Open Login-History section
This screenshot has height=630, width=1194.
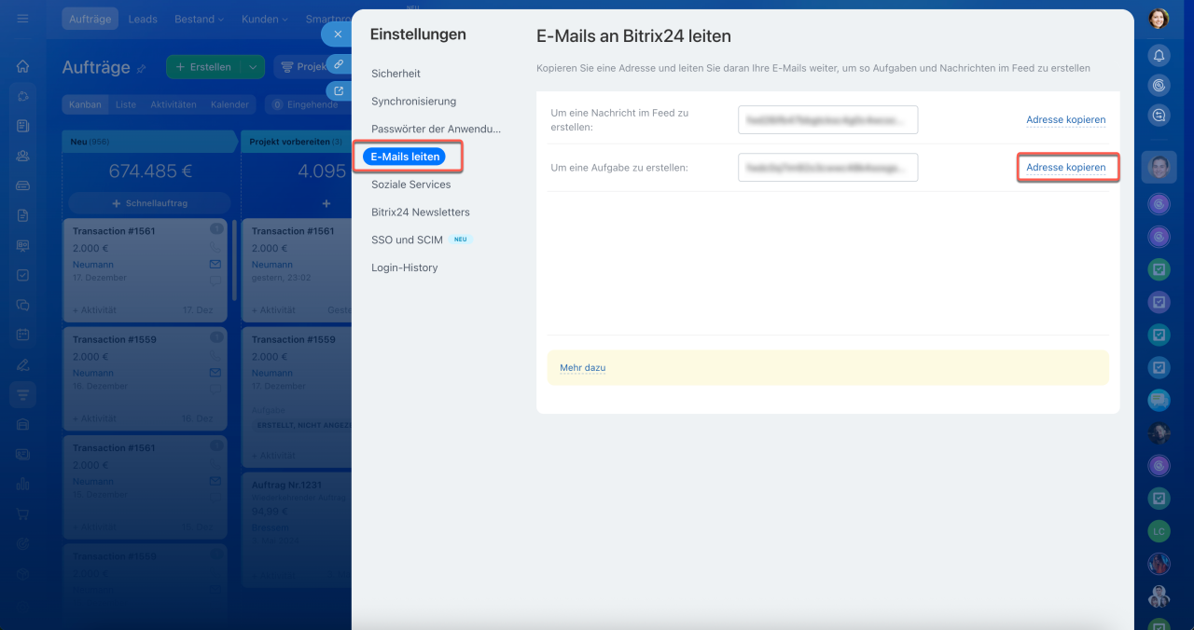404,267
